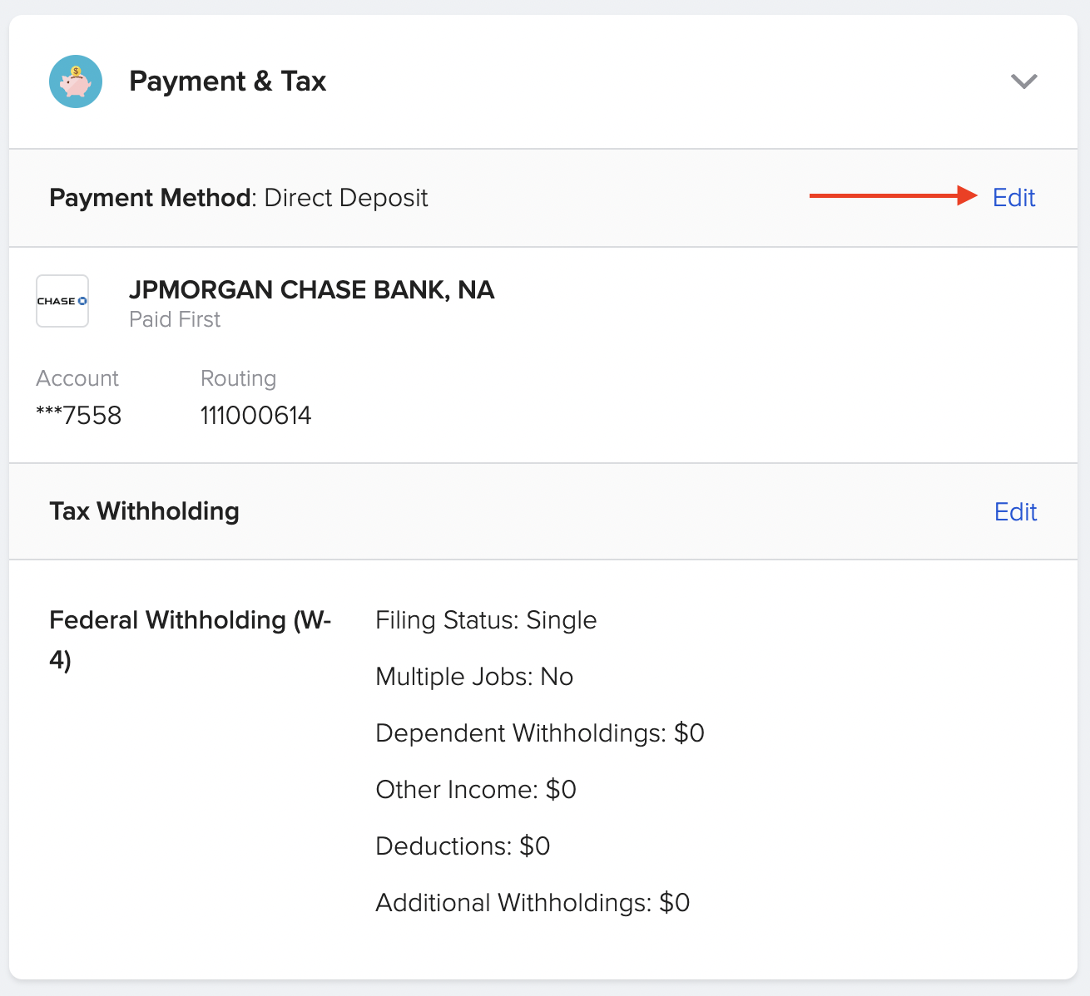Click the Payment Method: Direct Deposit label
Screen dimensions: 1090x996
[x=238, y=198]
